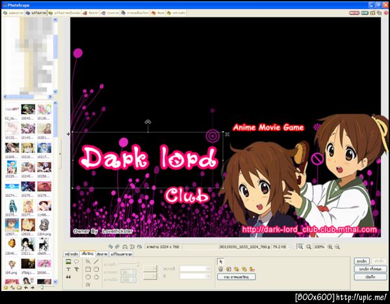
Task: Toggle the checkbox beside second color dropdown
Action: tap(161, 276)
